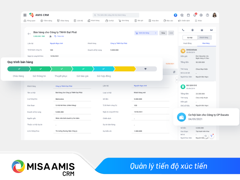
Task: Open Công ty TNHH Đạt Phát link in header
Action: tap(119, 43)
